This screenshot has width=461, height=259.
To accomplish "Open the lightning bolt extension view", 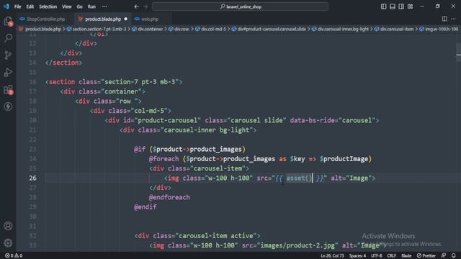I will pyautogui.click(x=8, y=106).
